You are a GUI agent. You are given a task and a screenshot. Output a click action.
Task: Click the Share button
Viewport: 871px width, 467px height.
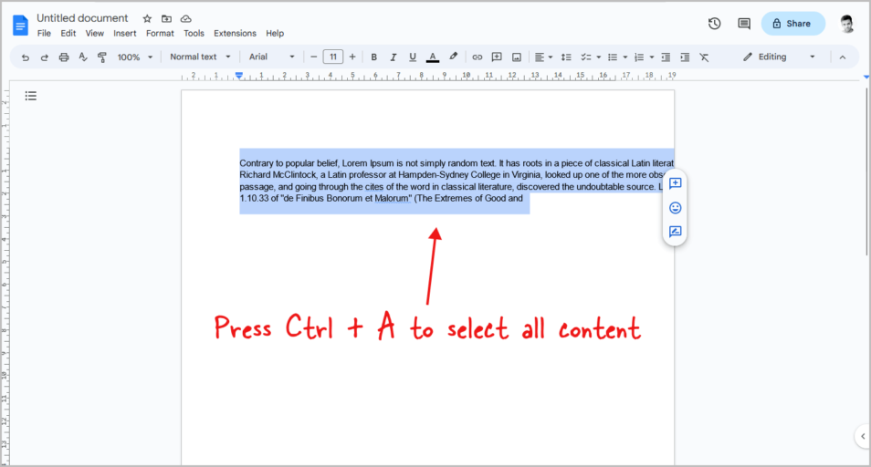click(x=792, y=24)
